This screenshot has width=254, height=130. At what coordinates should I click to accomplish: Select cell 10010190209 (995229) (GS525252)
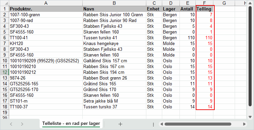(x=46, y=61)
